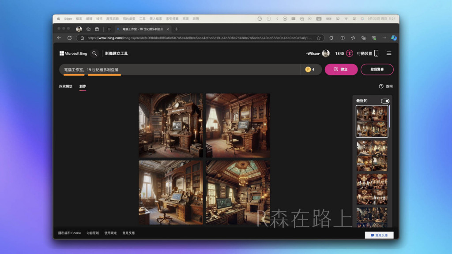
Task: Click the boost coin icon showing 4
Action: (x=308, y=69)
